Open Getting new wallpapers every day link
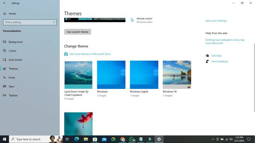255x143 pixels. pyautogui.click(x=225, y=41)
